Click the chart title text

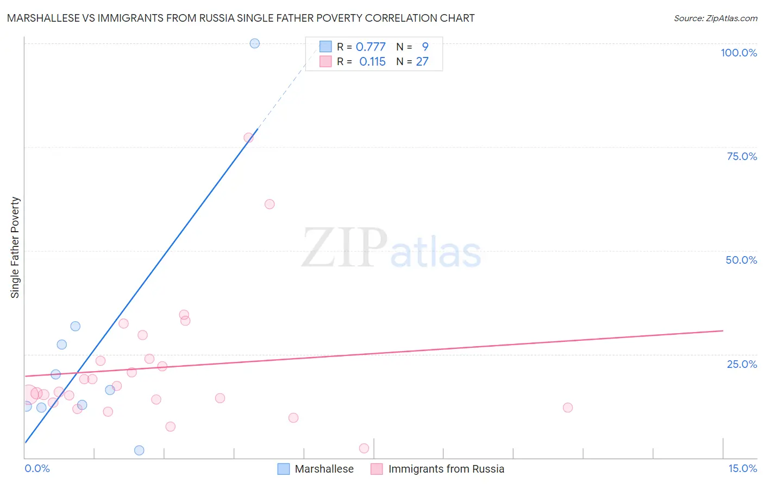241,18
